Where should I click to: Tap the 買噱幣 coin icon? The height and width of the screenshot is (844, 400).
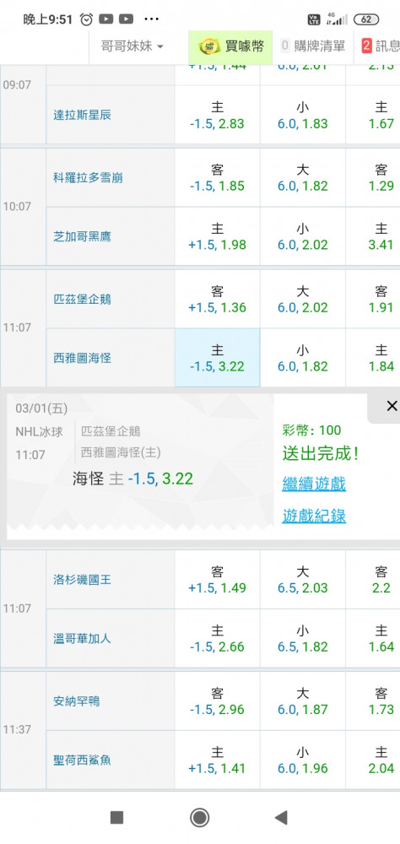[x=209, y=46]
